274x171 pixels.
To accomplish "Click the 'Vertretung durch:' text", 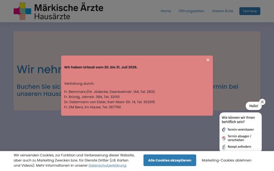I will [x=79, y=84].
